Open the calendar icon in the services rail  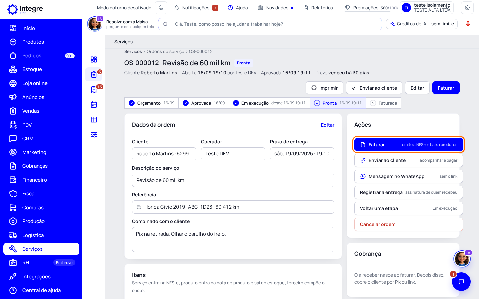94,104
